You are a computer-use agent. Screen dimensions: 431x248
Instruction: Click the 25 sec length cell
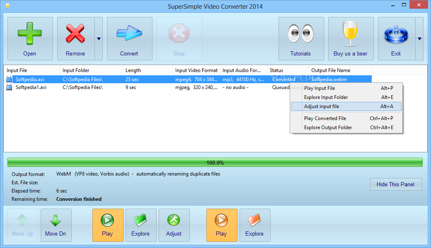(x=132, y=79)
